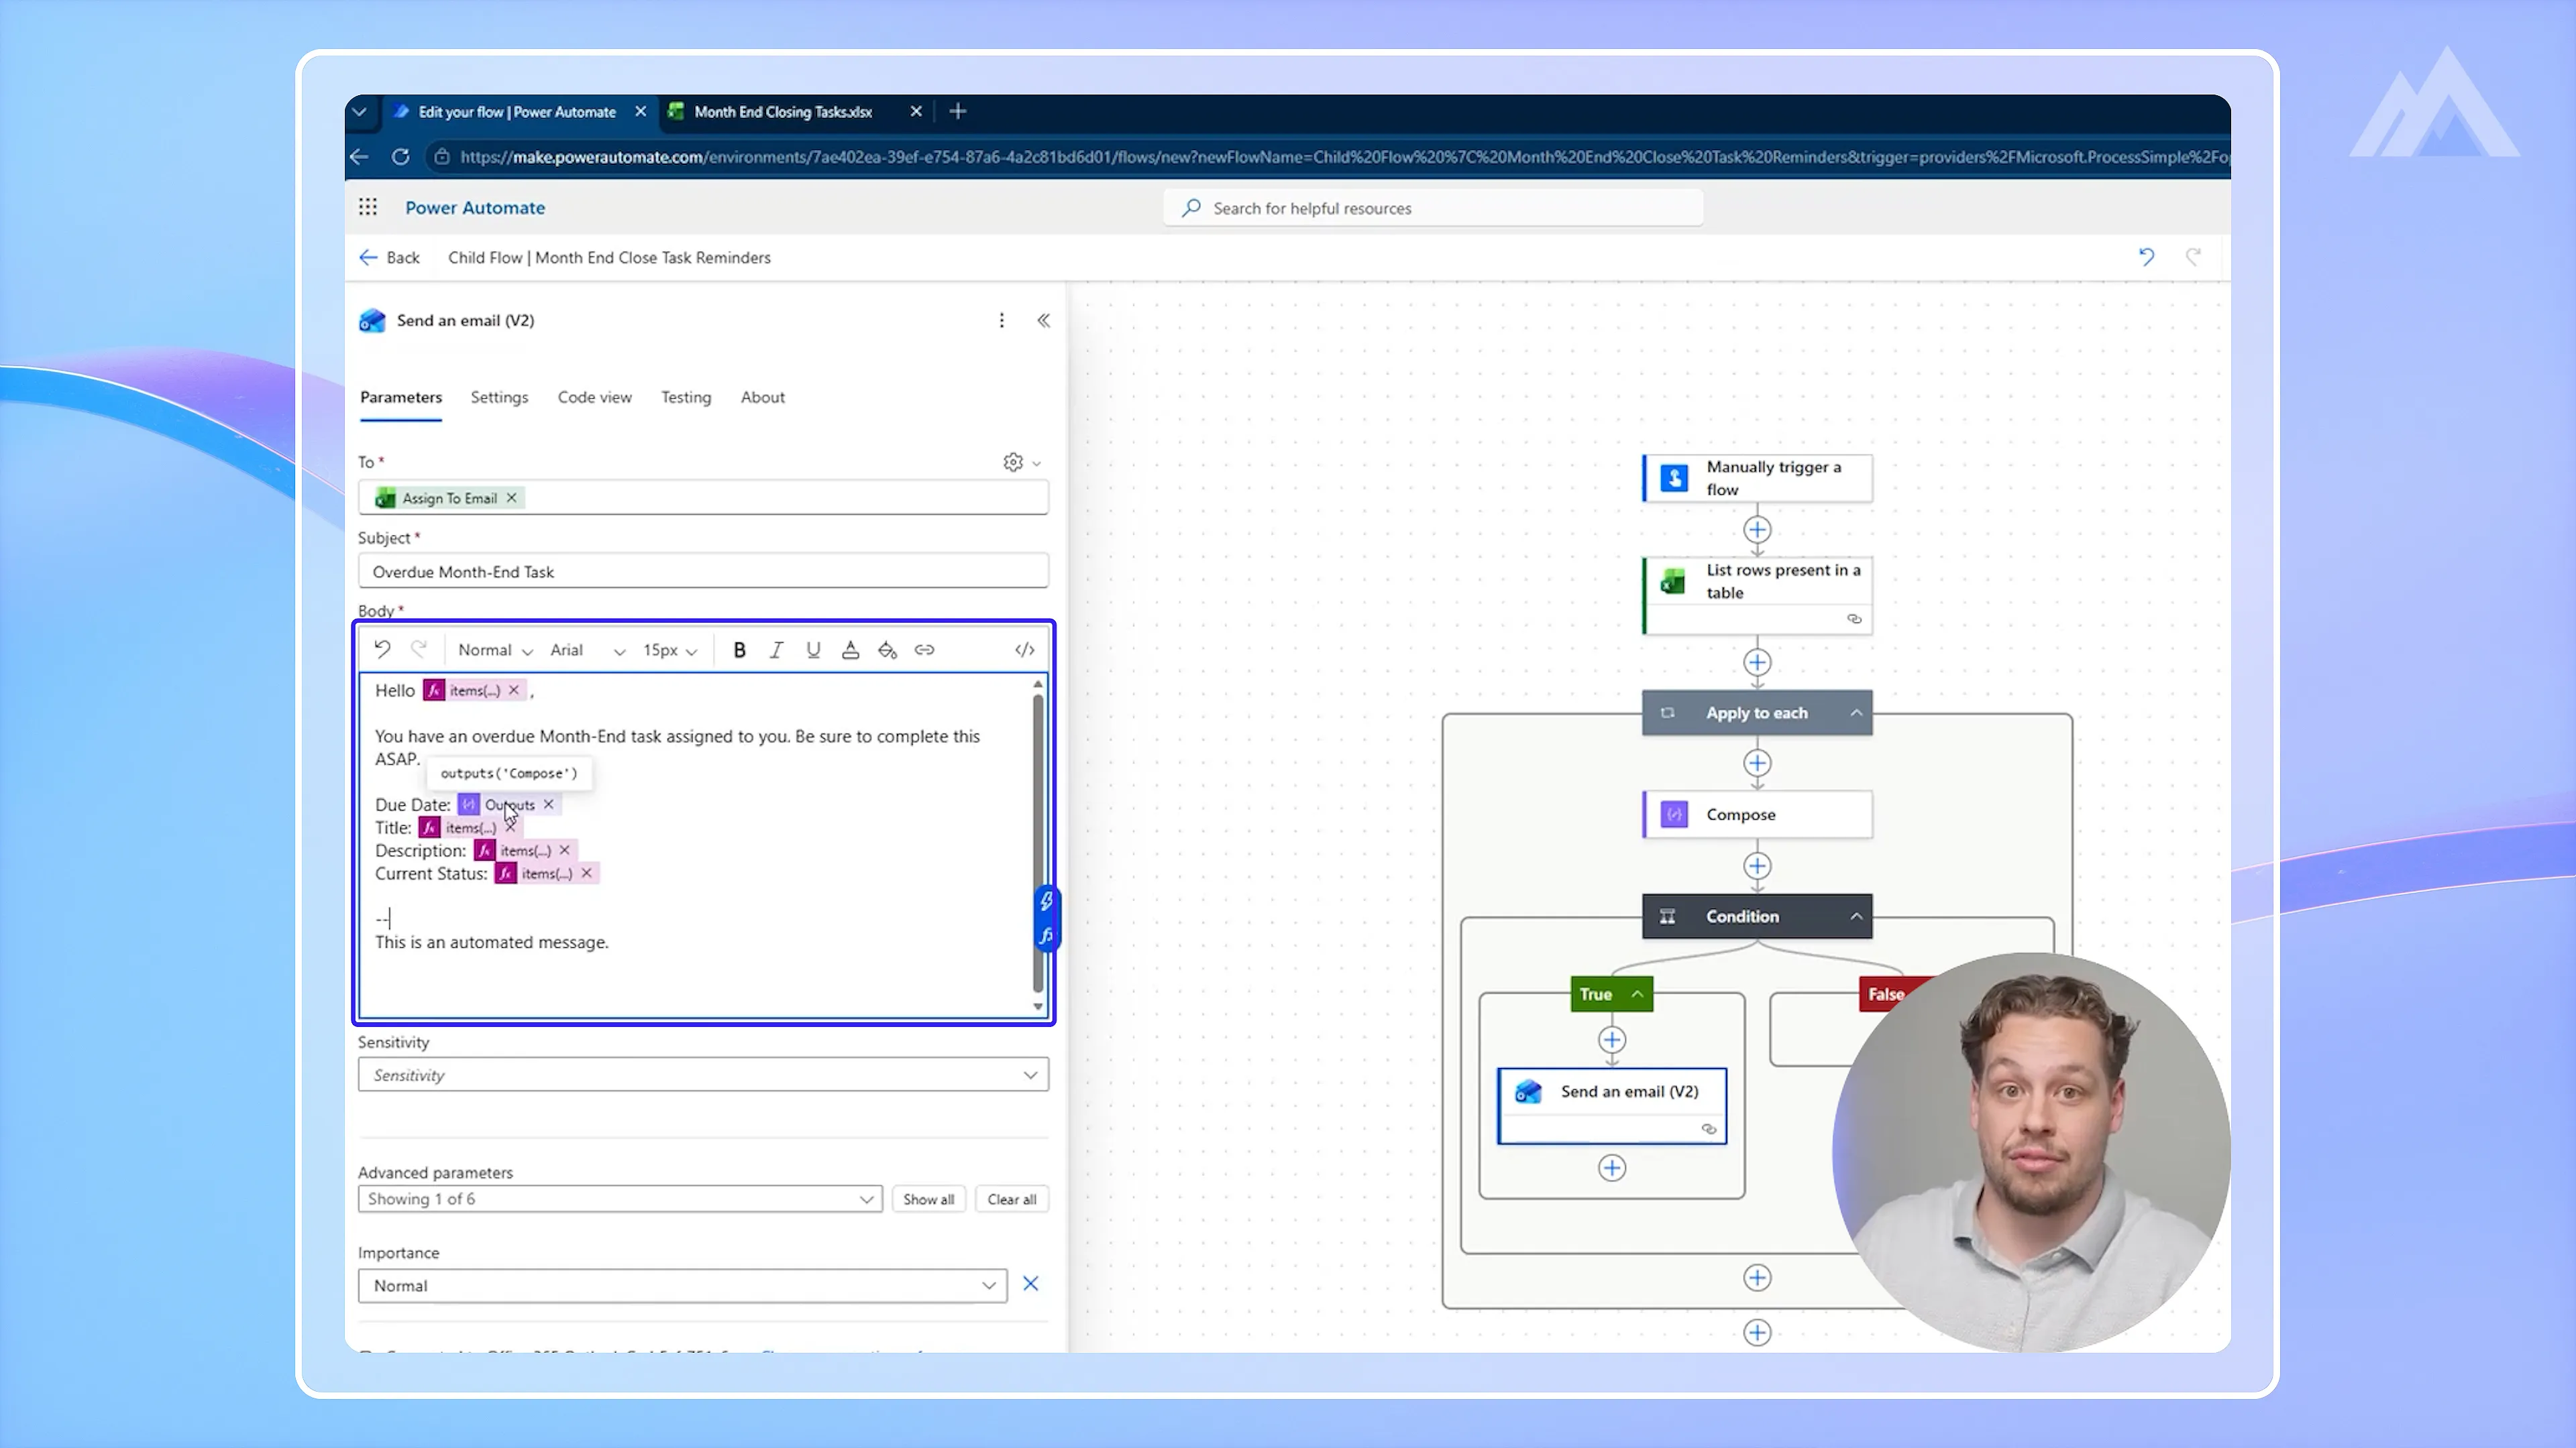This screenshot has width=2576, height=1448.
Task: Add an action below Send an email
Action: click(1612, 1168)
